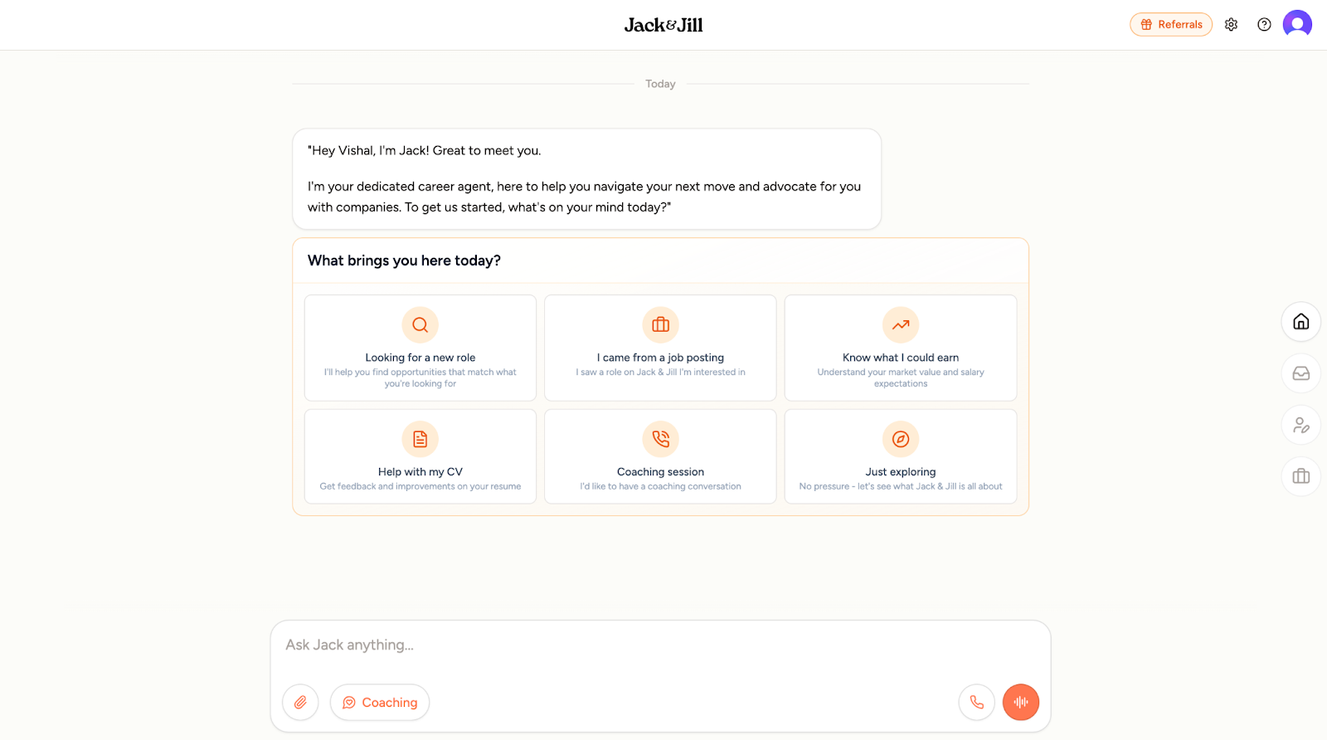Image resolution: width=1327 pixels, height=740 pixels.
Task: Click the Jack&Jill logo
Action: (x=663, y=25)
